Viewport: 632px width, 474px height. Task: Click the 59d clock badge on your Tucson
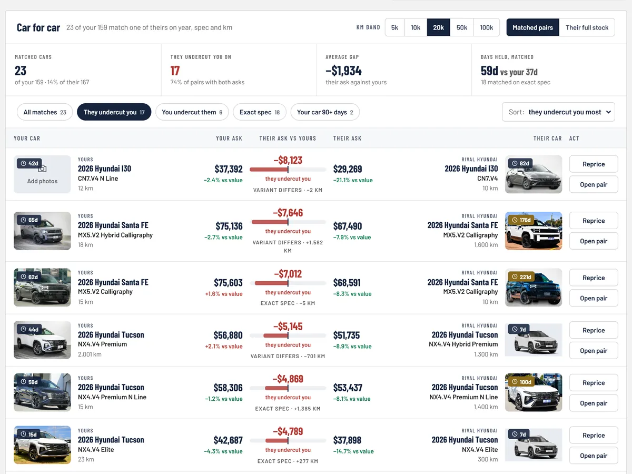(x=29, y=382)
